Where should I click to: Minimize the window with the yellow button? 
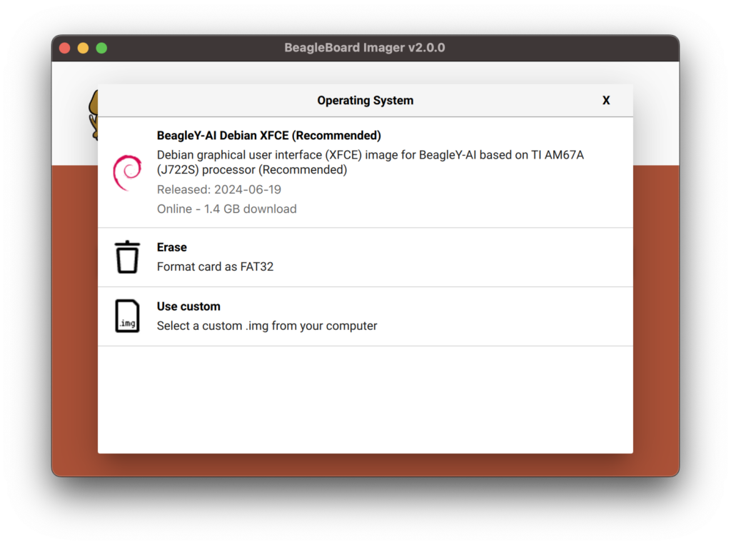[x=83, y=48]
